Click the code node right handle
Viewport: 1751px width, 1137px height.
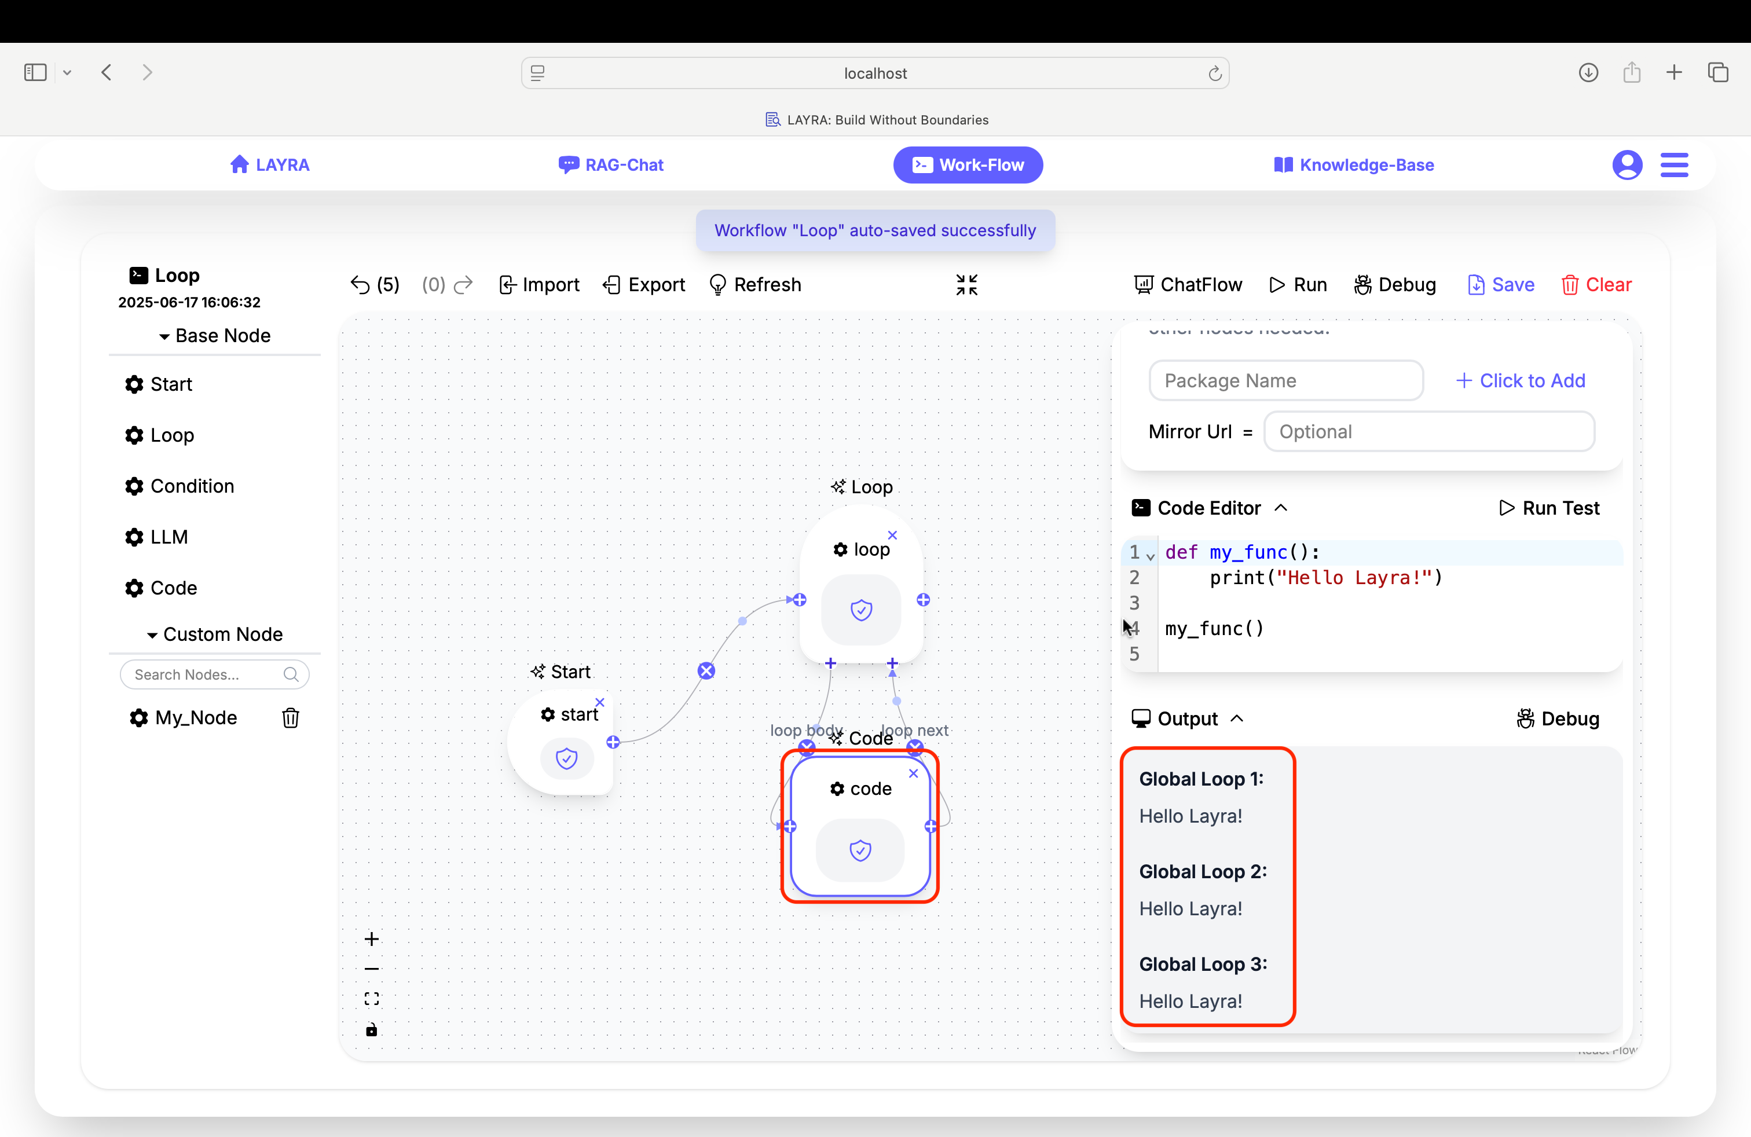click(x=931, y=827)
